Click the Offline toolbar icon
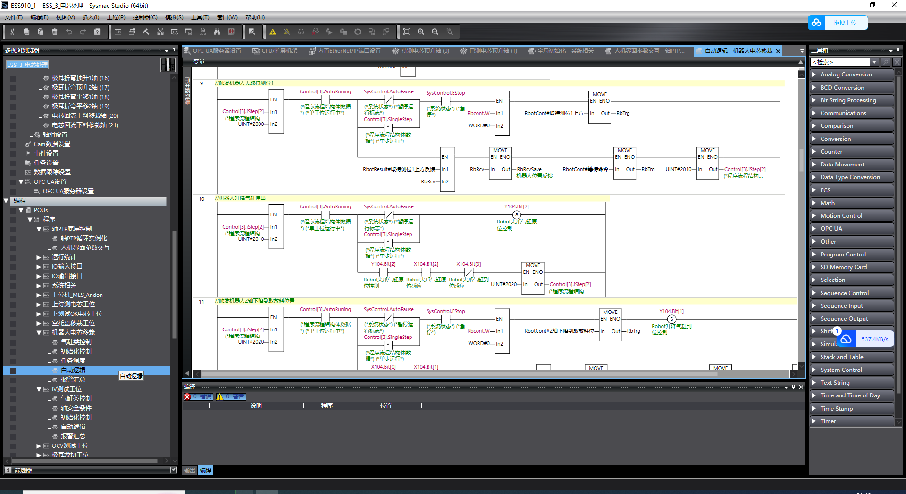This screenshot has width=906, height=494. (287, 32)
